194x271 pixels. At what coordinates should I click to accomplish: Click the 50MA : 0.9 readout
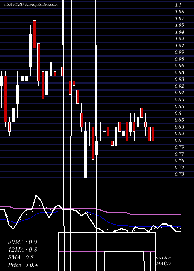coord(23,242)
